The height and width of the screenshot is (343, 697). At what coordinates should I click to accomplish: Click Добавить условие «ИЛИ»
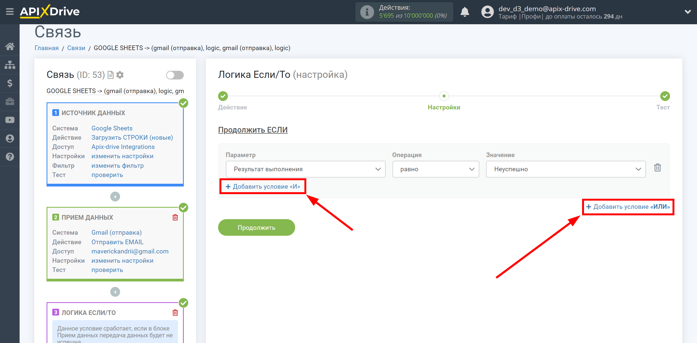[x=628, y=207]
